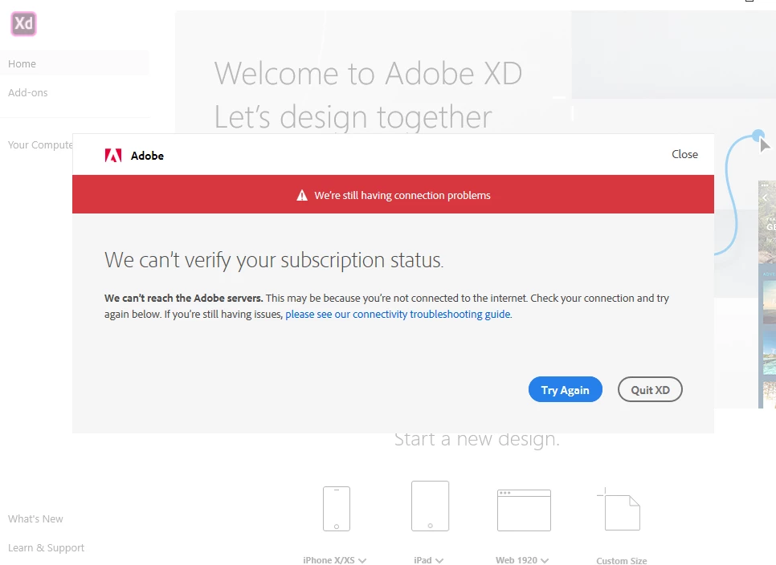Select Your Computer in sidebar

point(40,144)
